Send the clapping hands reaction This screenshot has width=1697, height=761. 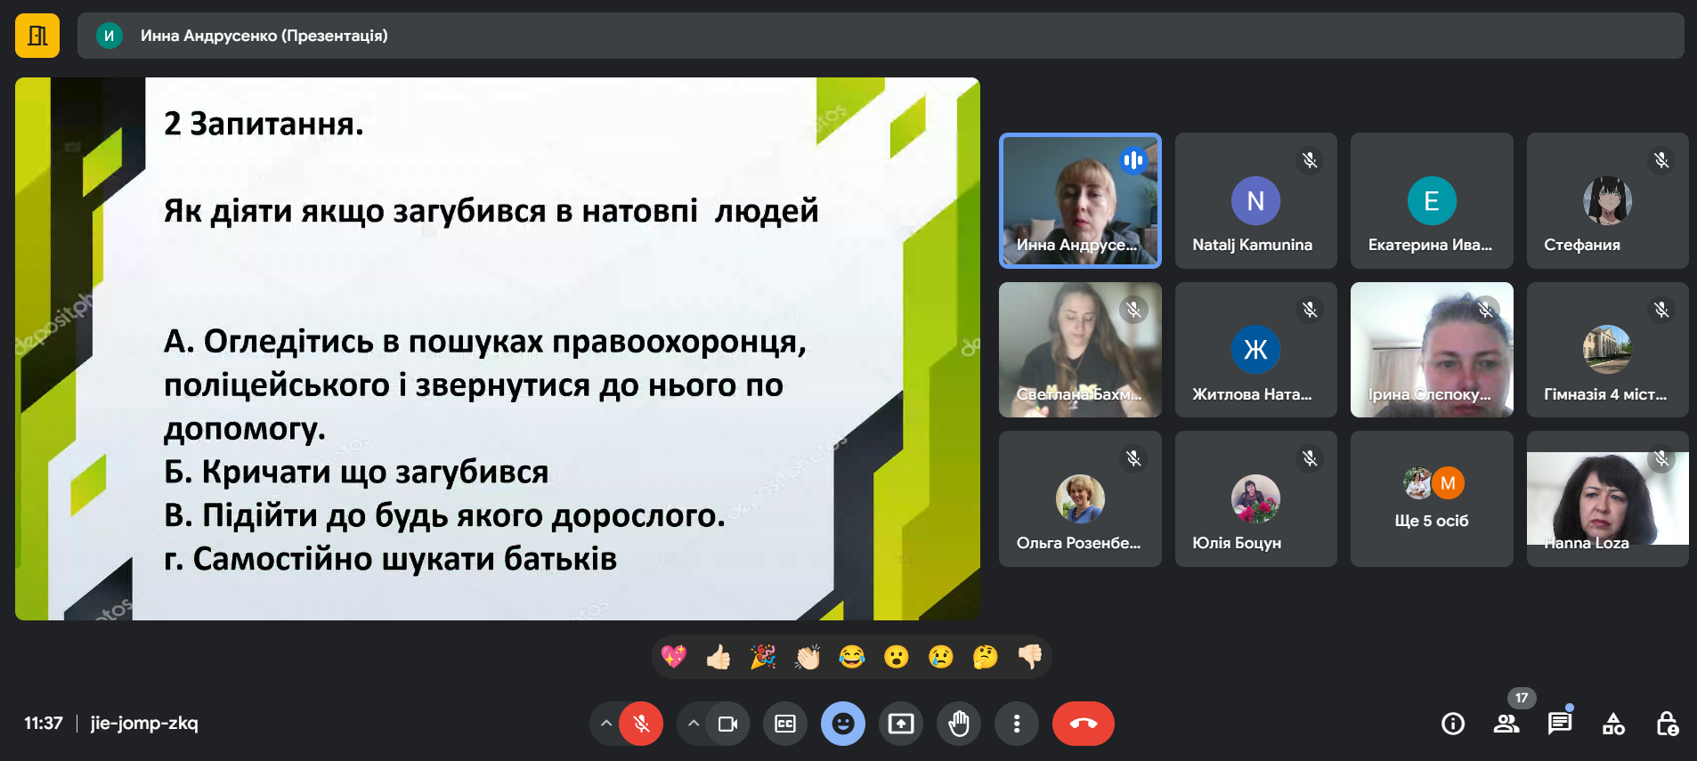pyautogui.click(x=807, y=657)
